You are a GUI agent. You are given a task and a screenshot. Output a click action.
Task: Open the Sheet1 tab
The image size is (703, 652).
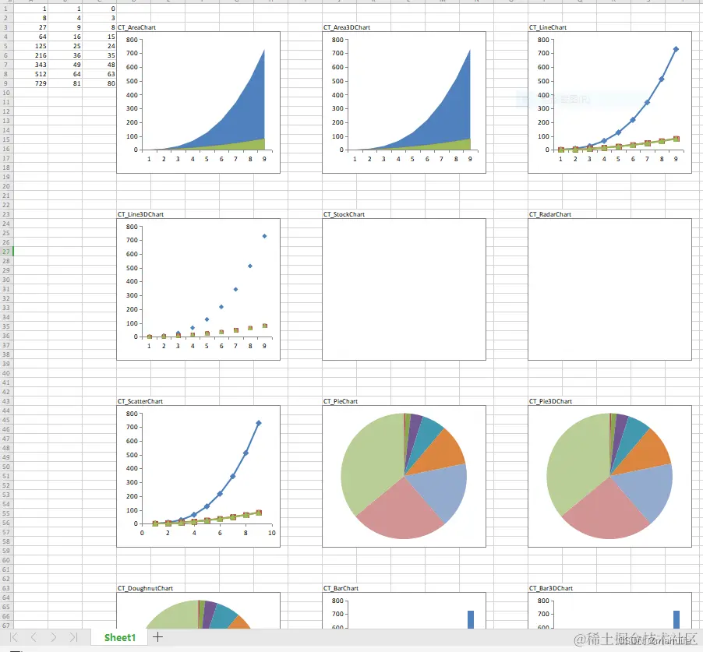(120, 637)
